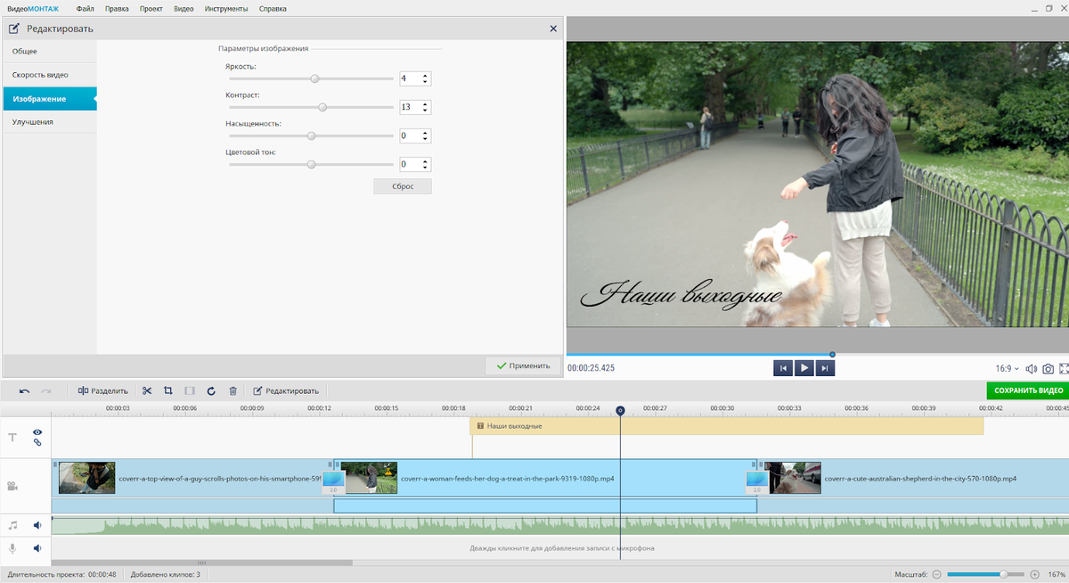Go to previous frame in player
Image resolution: width=1069 pixels, height=583 pixels.
[783, 367]
